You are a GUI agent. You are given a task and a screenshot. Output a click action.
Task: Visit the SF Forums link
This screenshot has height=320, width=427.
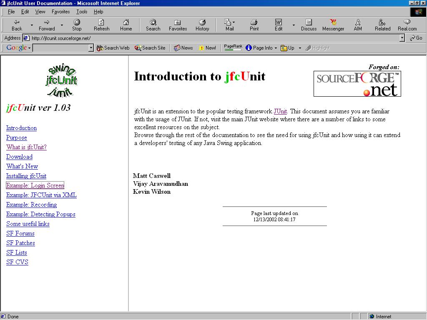click(20, 233)
